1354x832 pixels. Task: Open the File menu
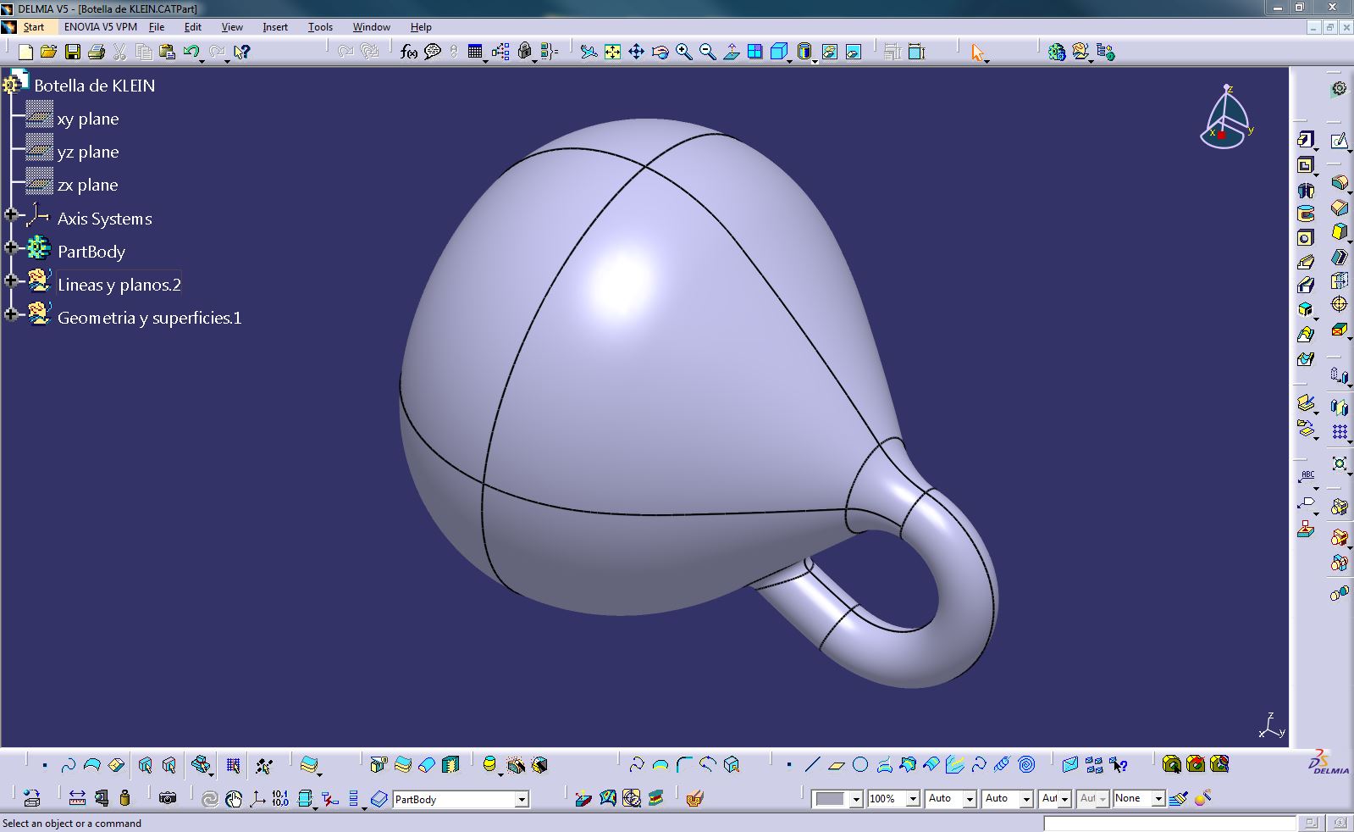tap(157, 27)
